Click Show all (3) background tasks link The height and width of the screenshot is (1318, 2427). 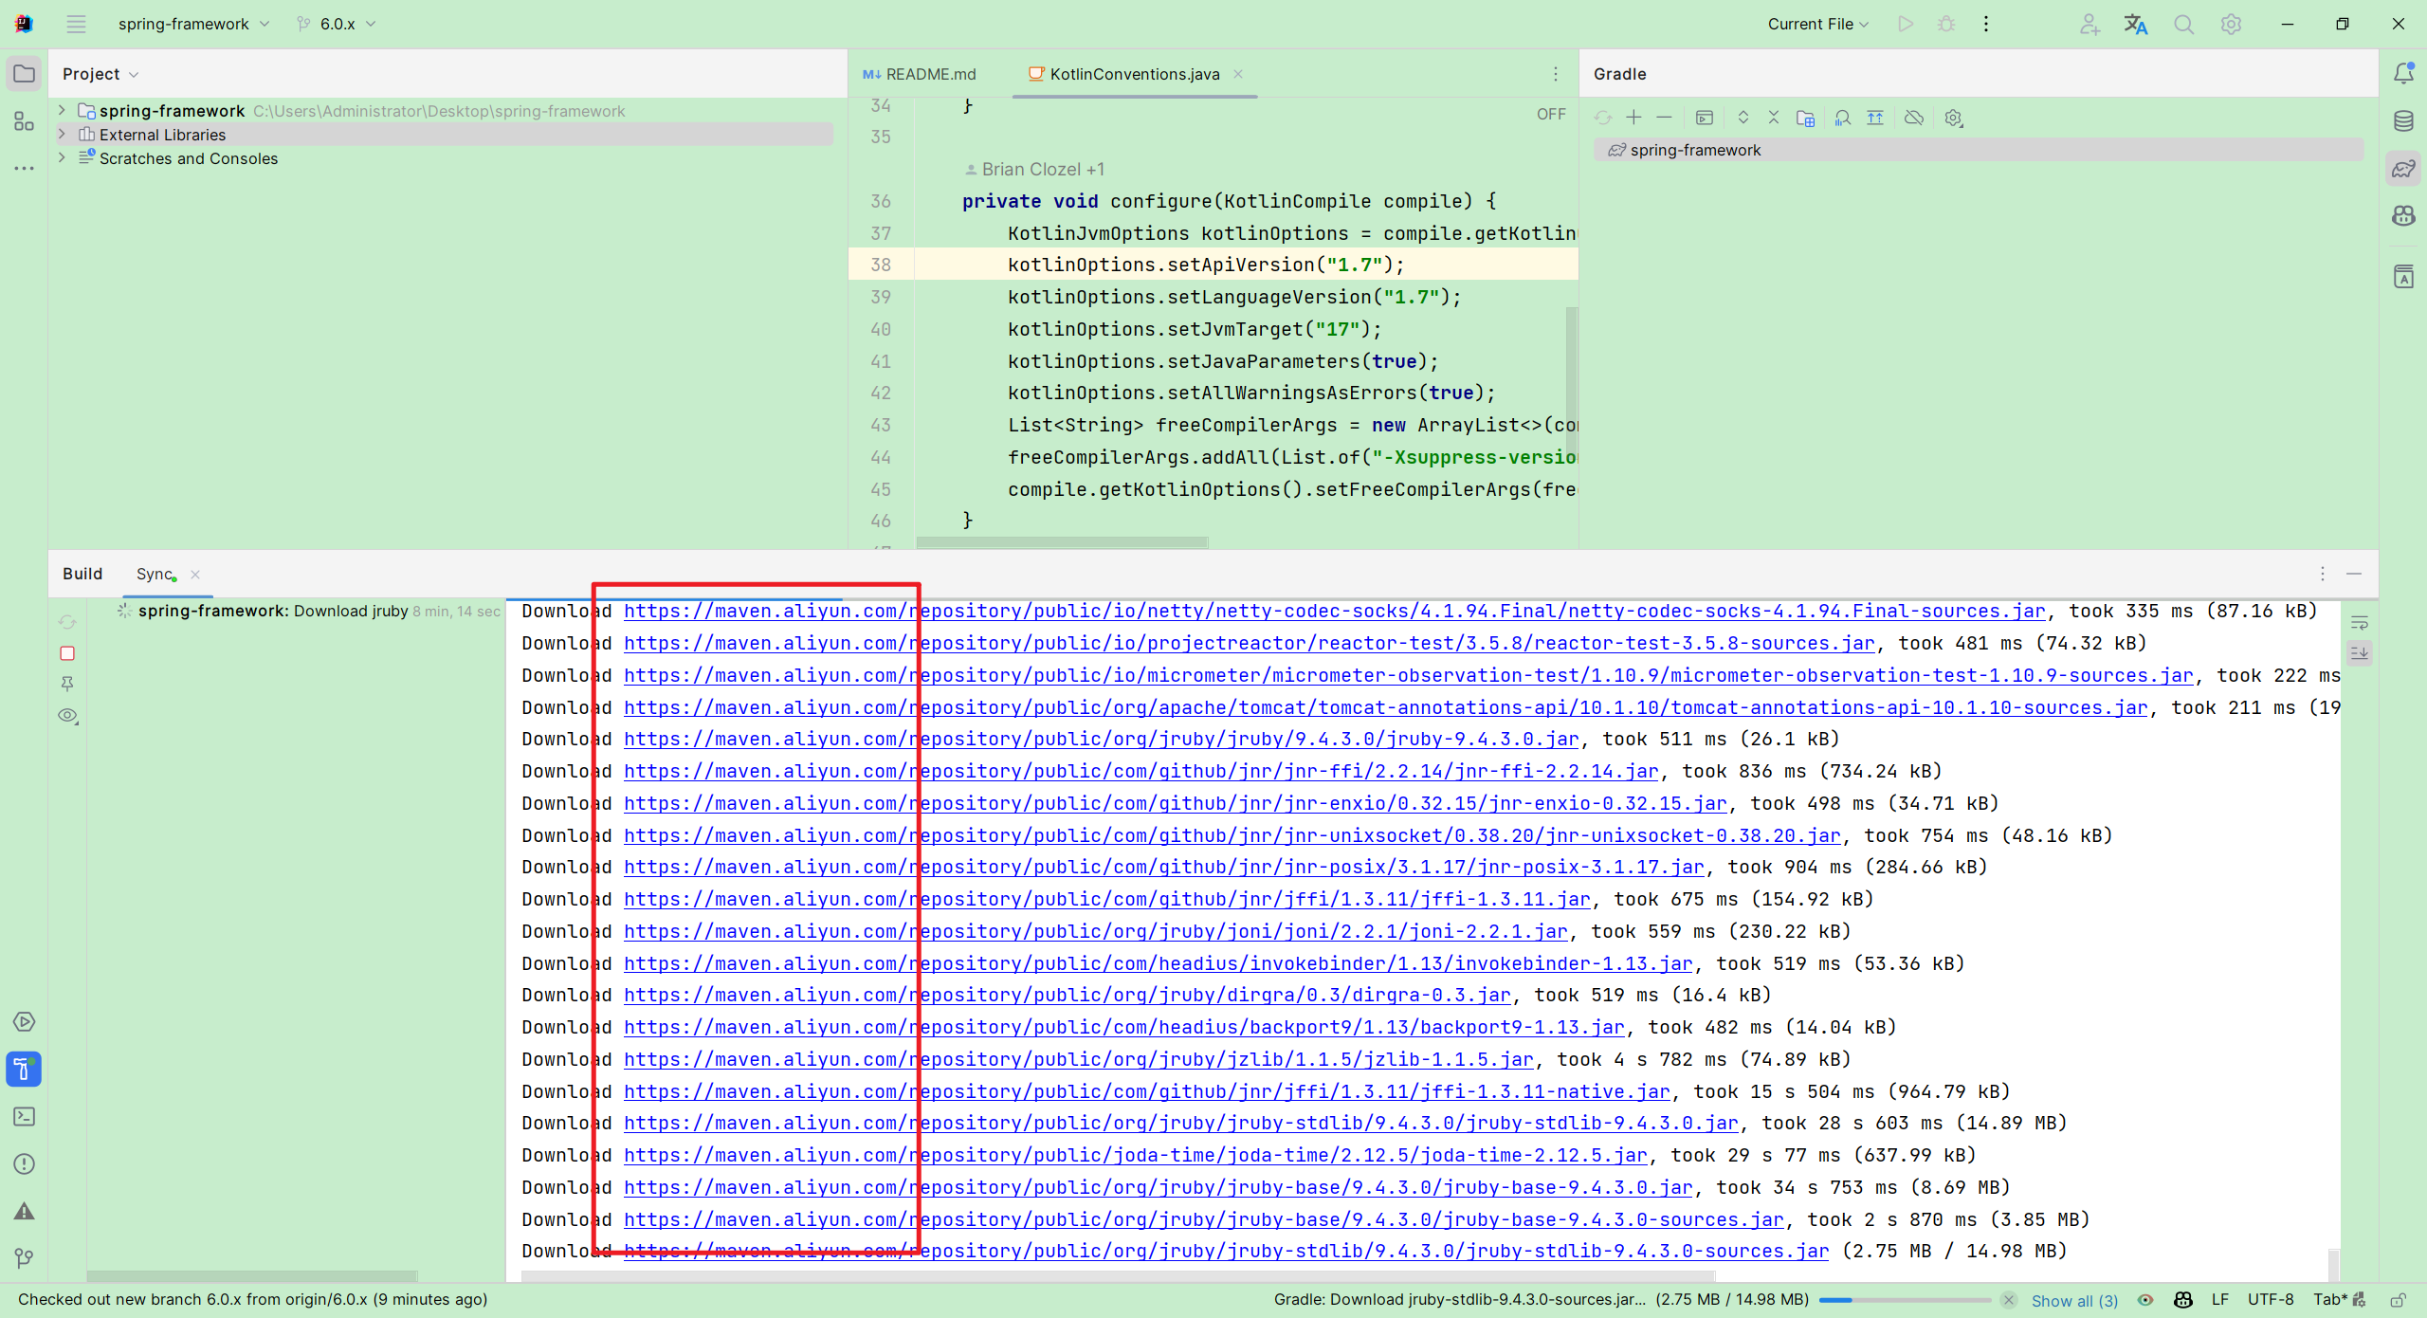click(x=2074, y=1301)
